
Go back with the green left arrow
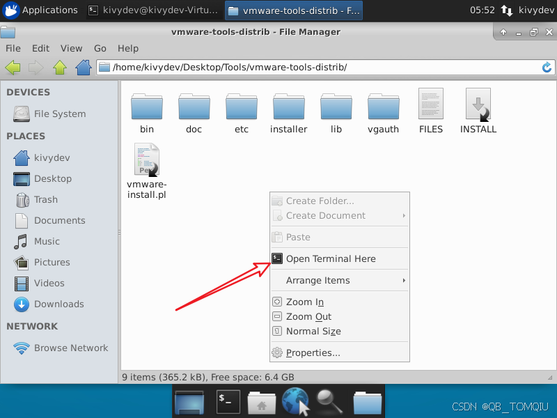tap(13, 67)
